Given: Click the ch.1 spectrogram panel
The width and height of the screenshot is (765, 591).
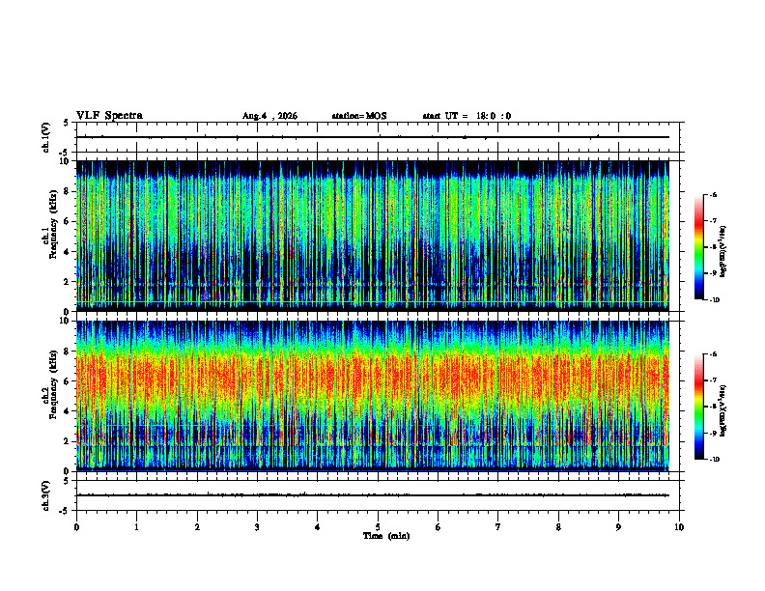Looking at the screenshot, I should click(x=373, y=236).
